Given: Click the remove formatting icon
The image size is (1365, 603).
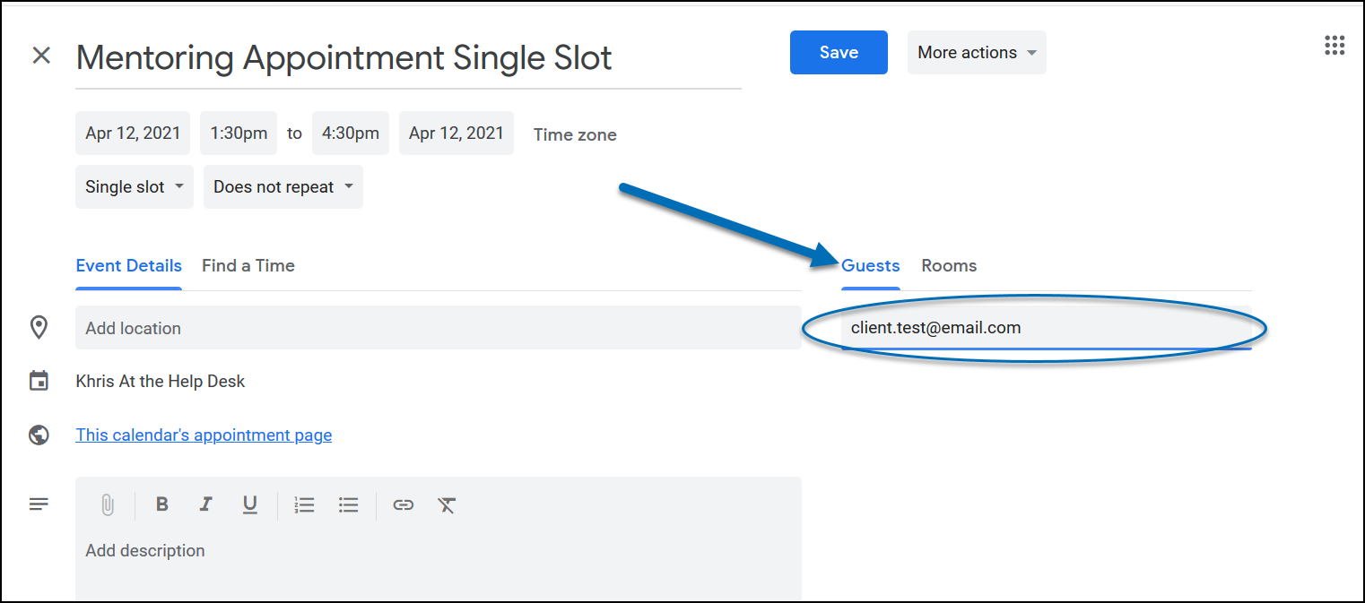Looking at the screenshot, I should click(447, 505).
